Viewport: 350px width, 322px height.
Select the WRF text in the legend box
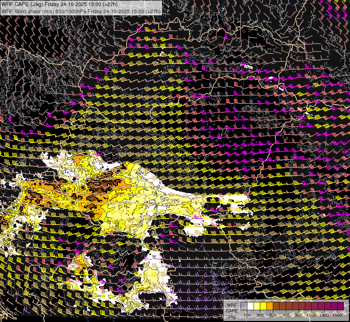(x=232, y=305)
